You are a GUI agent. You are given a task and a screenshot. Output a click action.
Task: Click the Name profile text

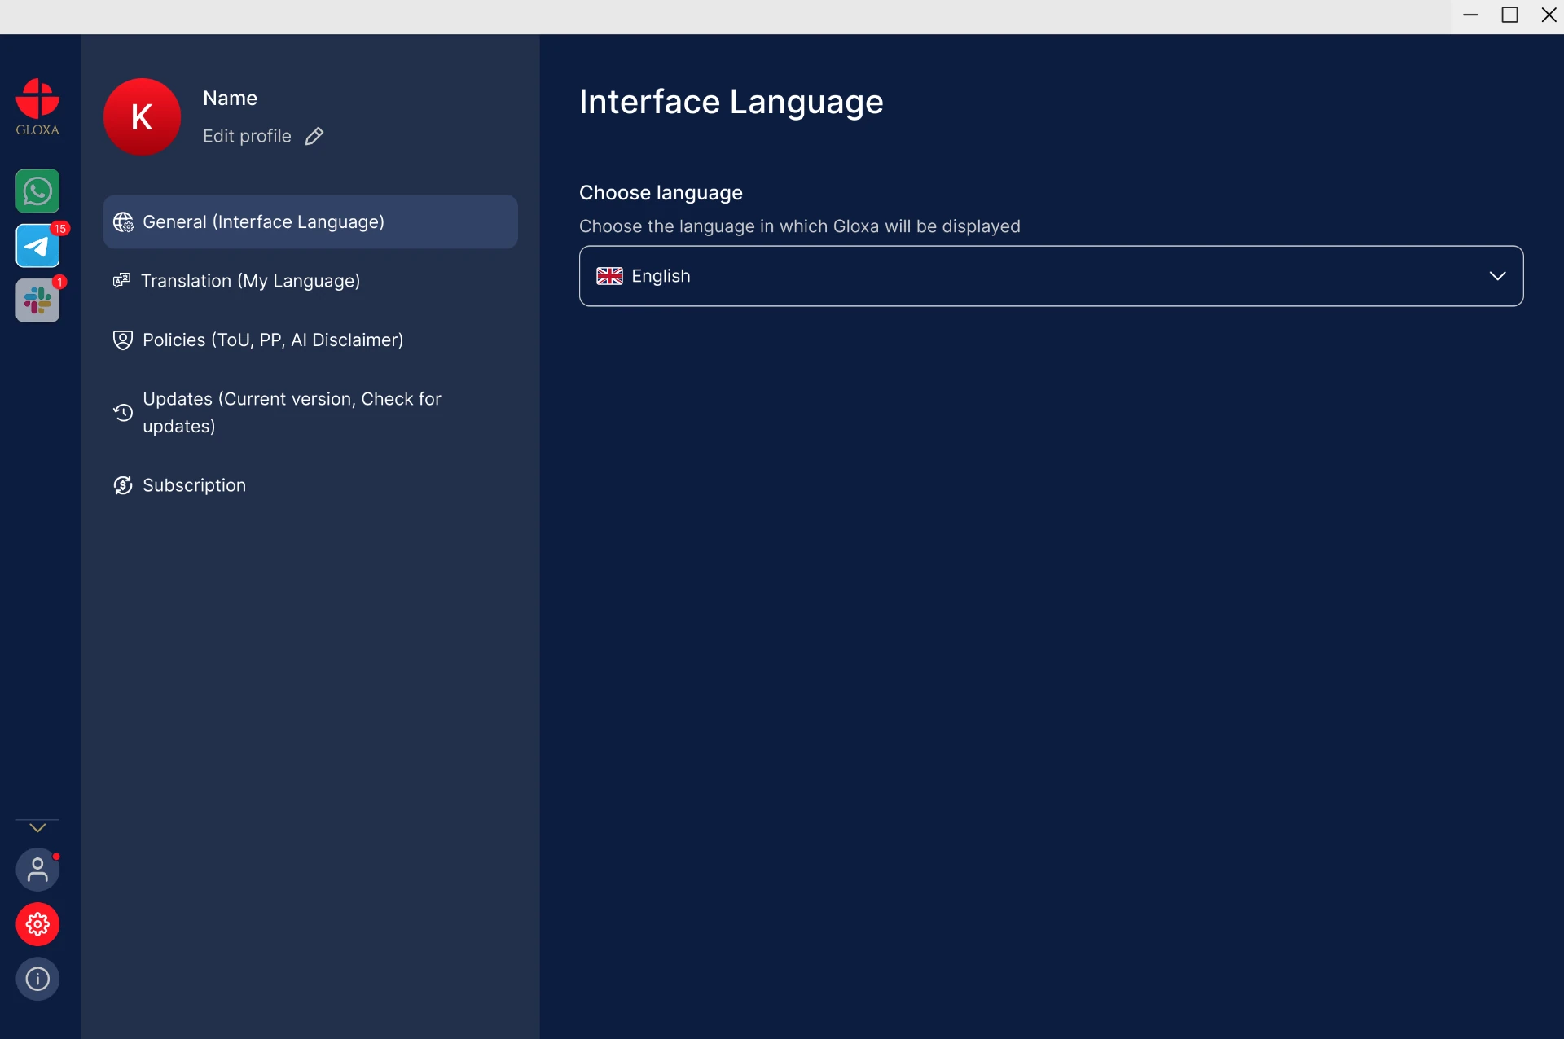[230, 99]
